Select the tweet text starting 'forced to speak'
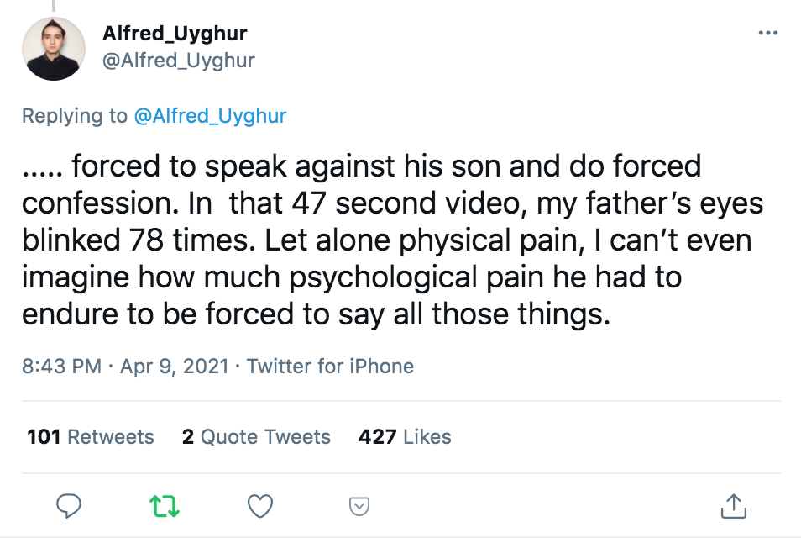Image resolution: width=801 pixels, height=538 pixels. 392,240
